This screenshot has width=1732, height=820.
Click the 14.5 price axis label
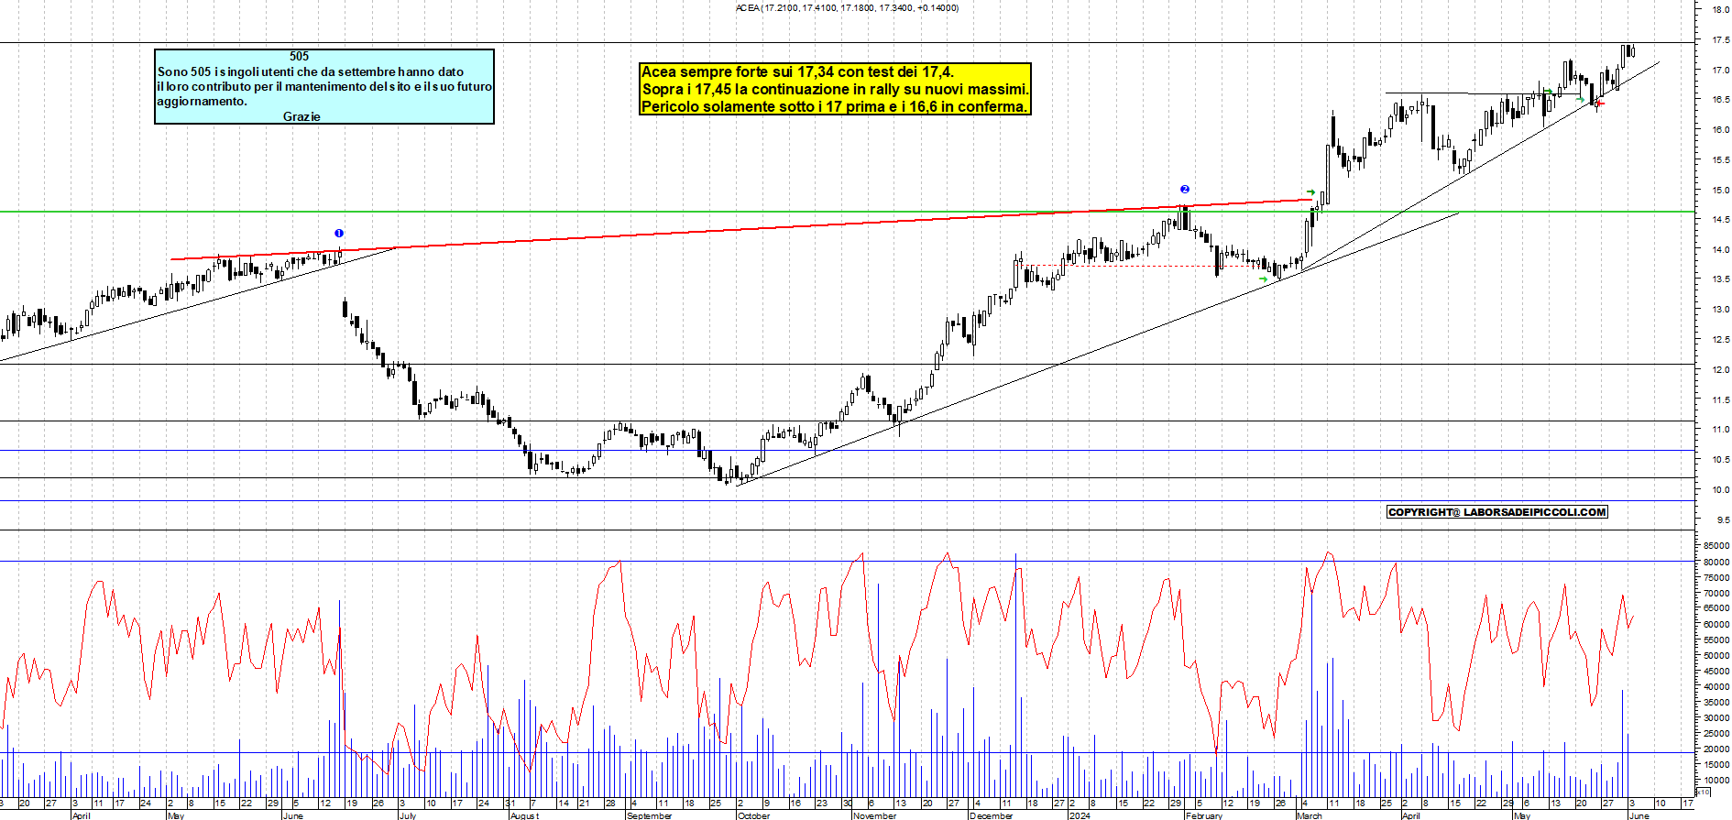[x=1721, y=220]
